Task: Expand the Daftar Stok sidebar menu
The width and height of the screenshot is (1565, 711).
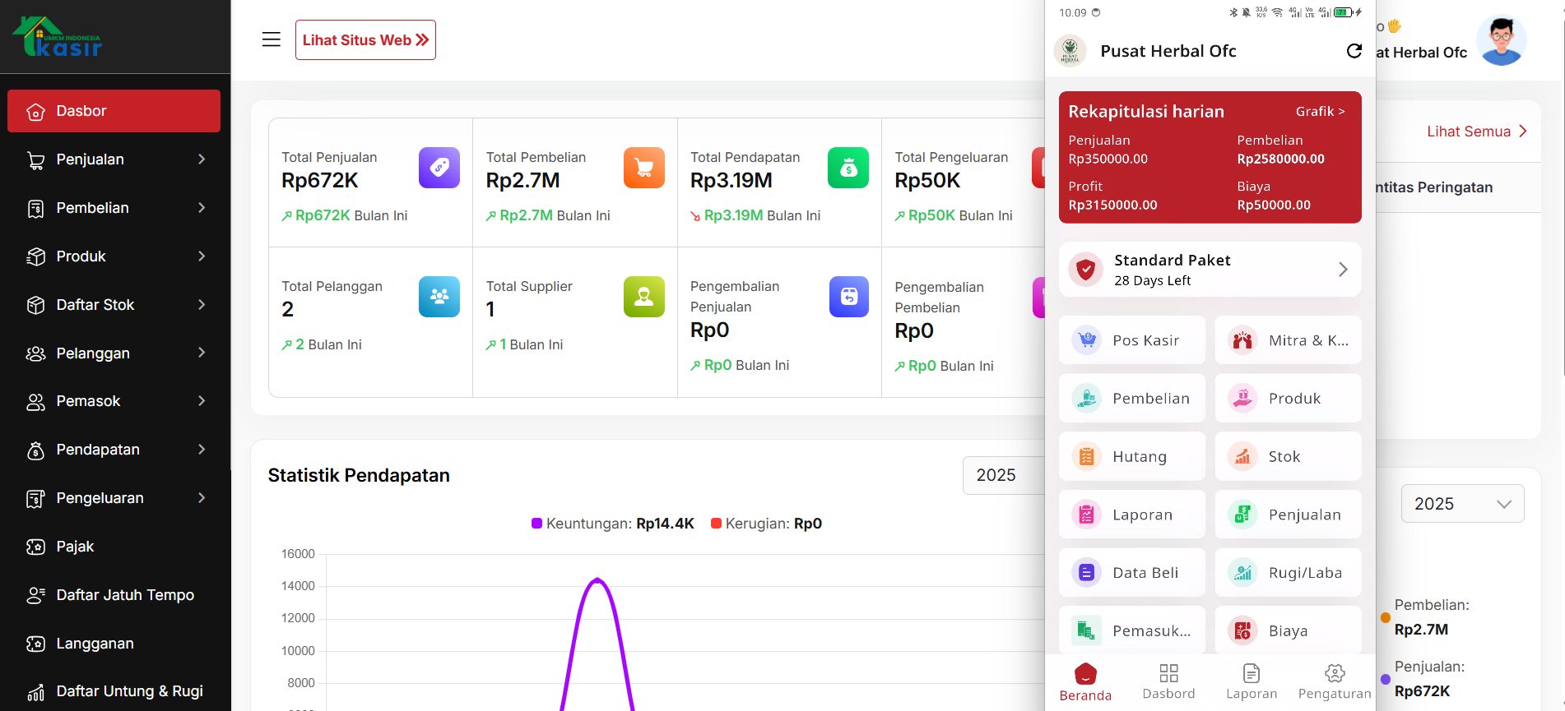Action: tap(114, 305)
